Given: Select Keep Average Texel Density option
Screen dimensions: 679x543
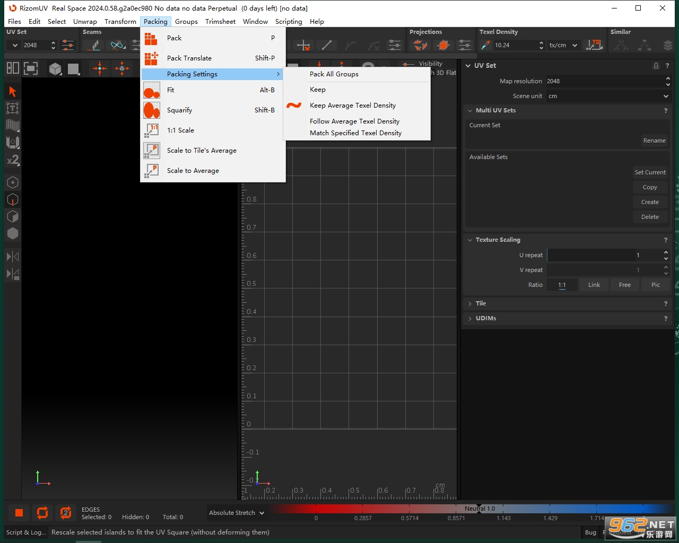Looking at the screenshot, I should click(x=353, y=106).
